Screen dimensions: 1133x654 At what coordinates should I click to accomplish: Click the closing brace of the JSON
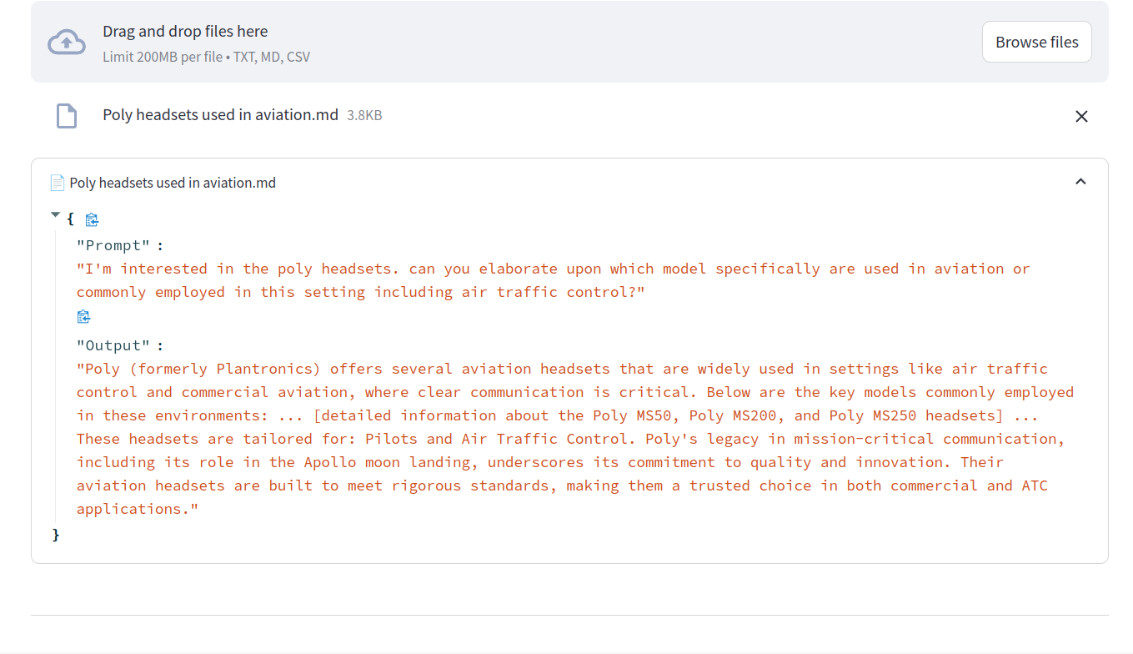pos(56,535)
